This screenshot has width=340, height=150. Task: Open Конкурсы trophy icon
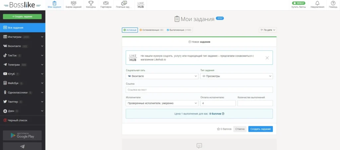(91, 3)
